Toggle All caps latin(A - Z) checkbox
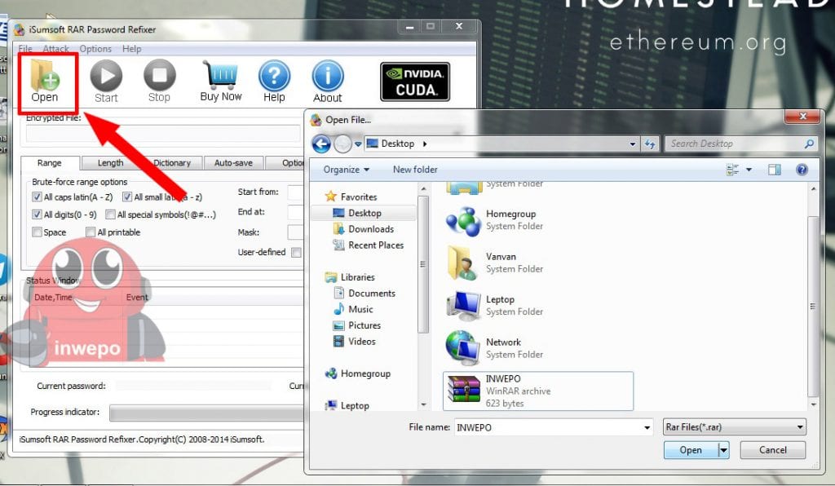 coord(37,197)
